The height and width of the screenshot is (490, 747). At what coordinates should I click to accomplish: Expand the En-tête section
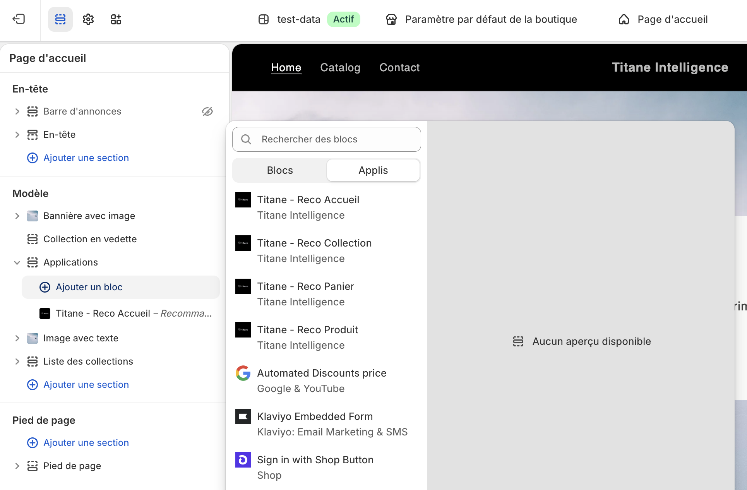pos(17,135)
